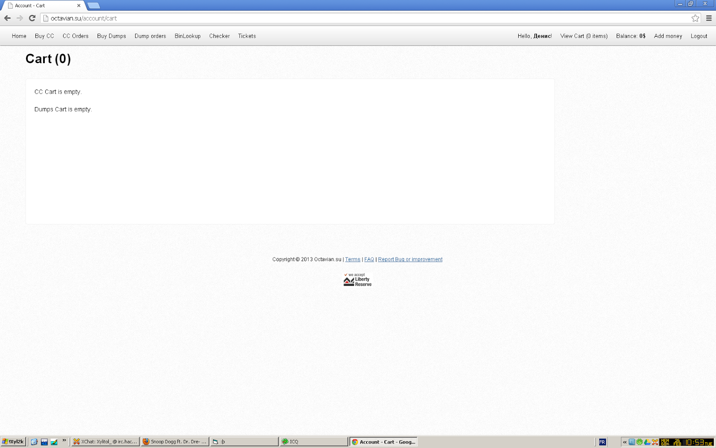Click the 'CC Cart is empty.' text
This screenshot has width=716, height=448.
tap(58, 92)
